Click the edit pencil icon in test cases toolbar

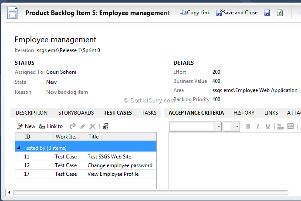coord(83,126)
